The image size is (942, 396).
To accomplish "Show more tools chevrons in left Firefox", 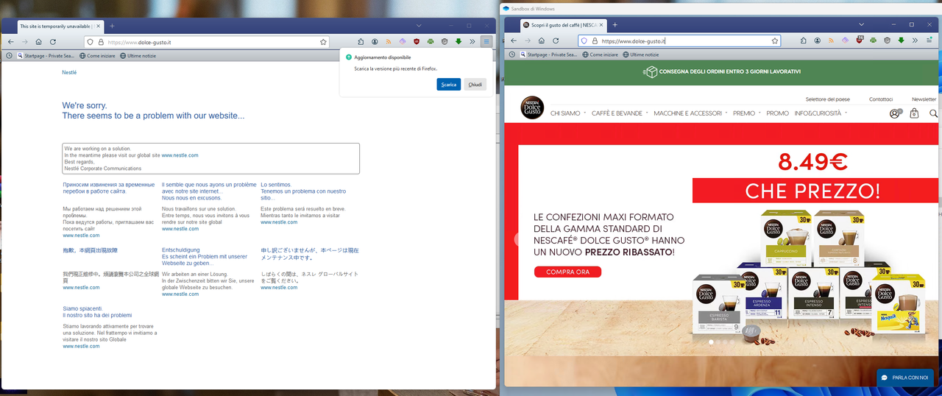I will pyautogui.click(x=472, y=42).
